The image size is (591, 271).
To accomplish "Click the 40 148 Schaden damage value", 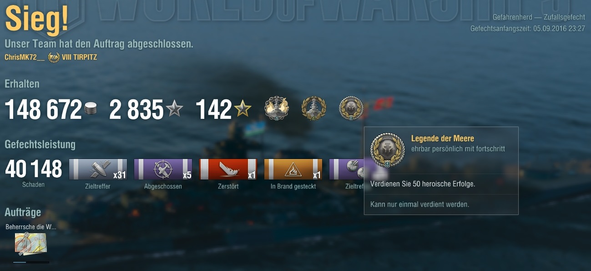I will [x=33, y=169].
